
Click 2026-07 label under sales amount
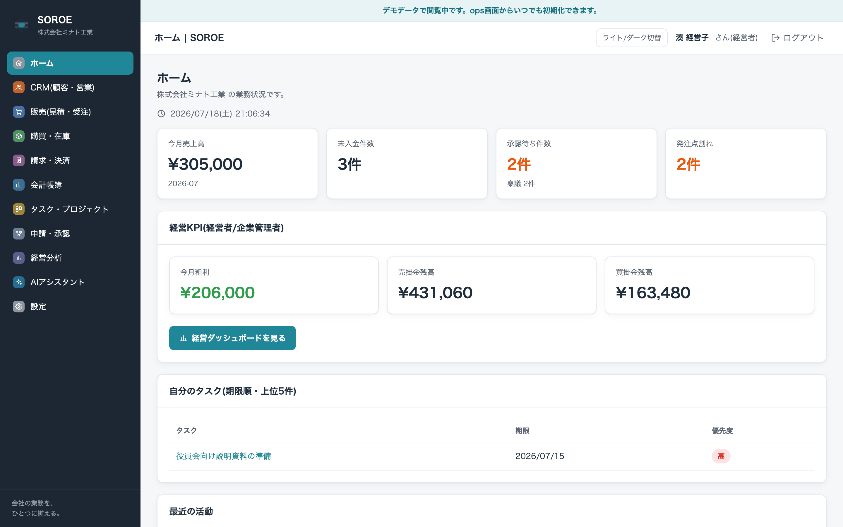183,183
